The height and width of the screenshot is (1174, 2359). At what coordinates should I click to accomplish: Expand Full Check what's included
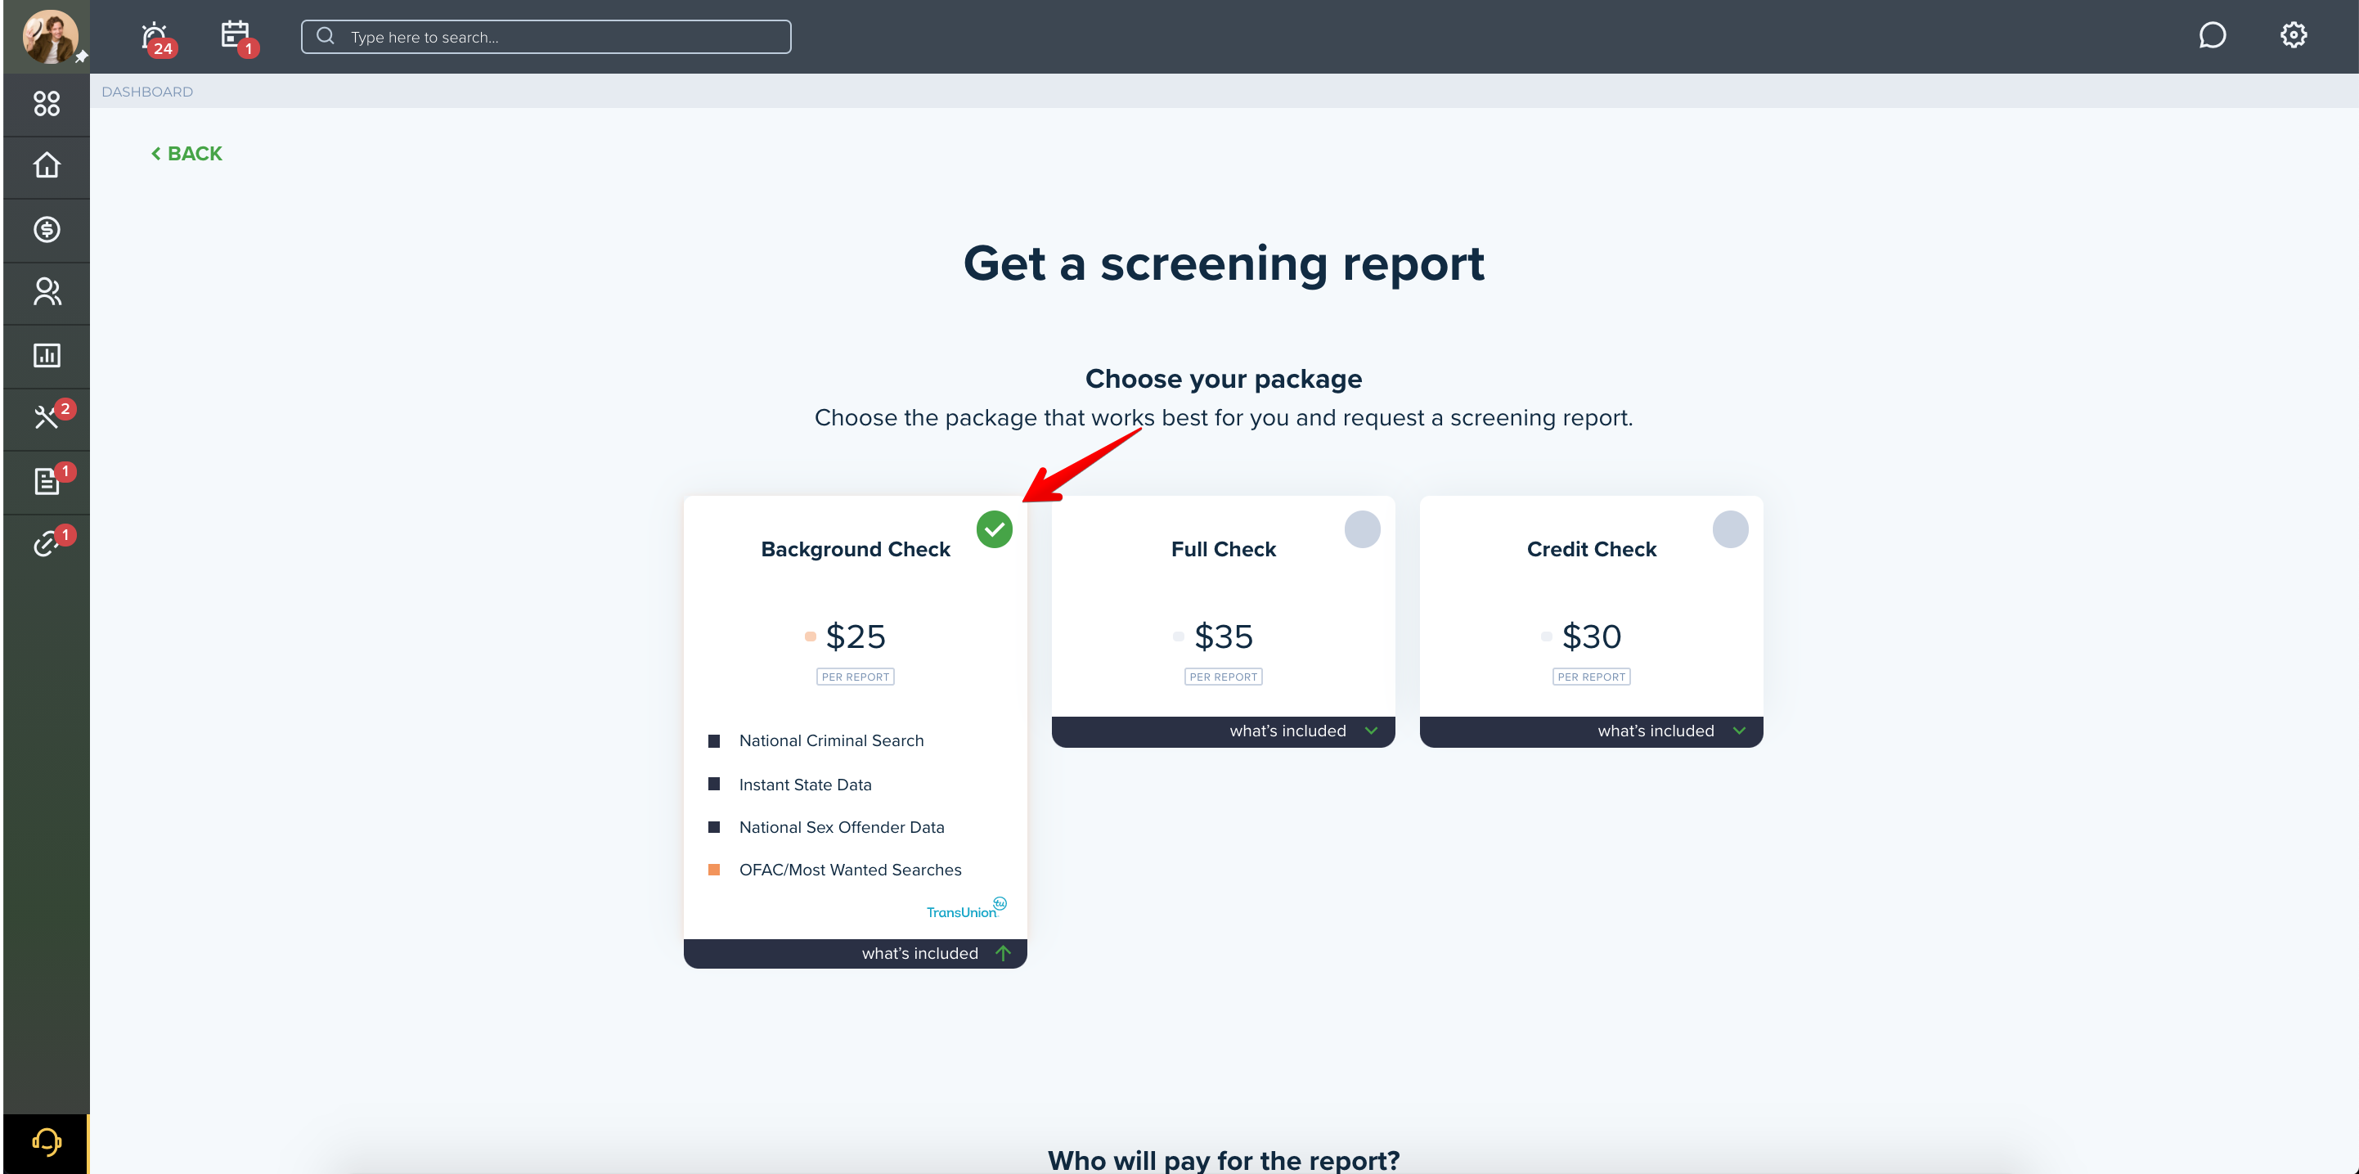[1224, 731]
